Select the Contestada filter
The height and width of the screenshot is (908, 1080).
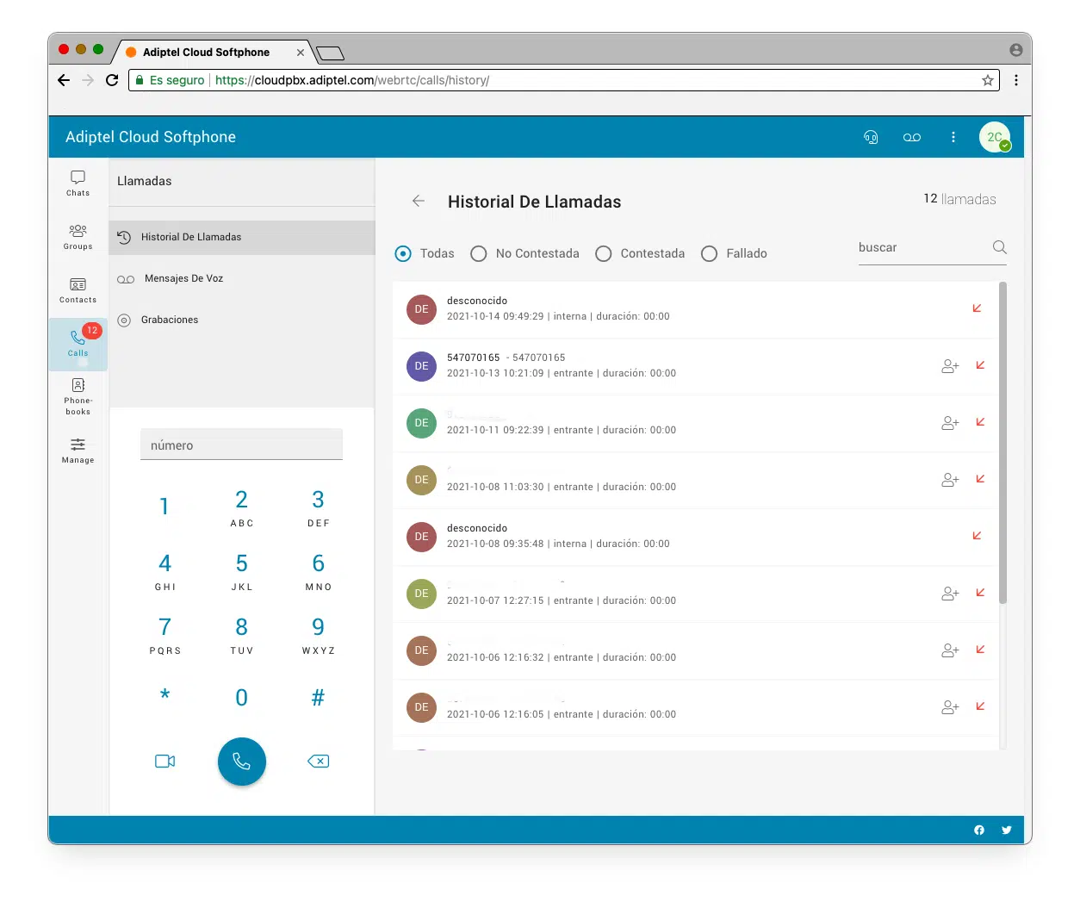(640, 253)
